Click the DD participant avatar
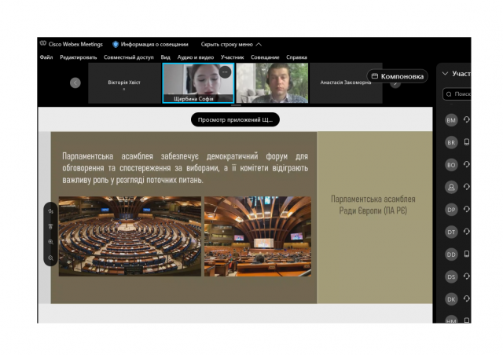Image resolution: width=503 pixels, height=355 pixels. (451, 254)
